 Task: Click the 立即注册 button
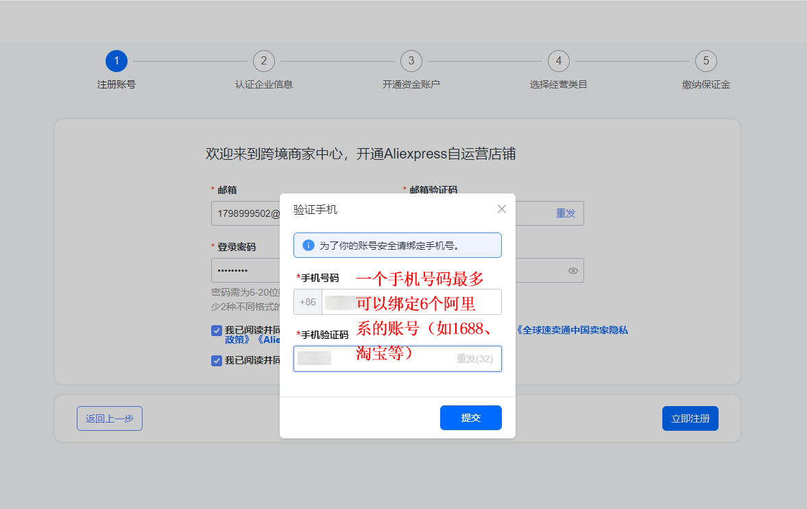click(x=690, y=418)
